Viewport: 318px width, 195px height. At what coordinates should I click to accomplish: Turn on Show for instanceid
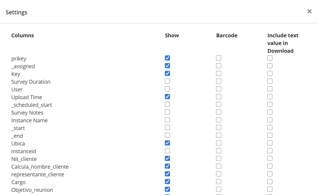coord(167,151)
